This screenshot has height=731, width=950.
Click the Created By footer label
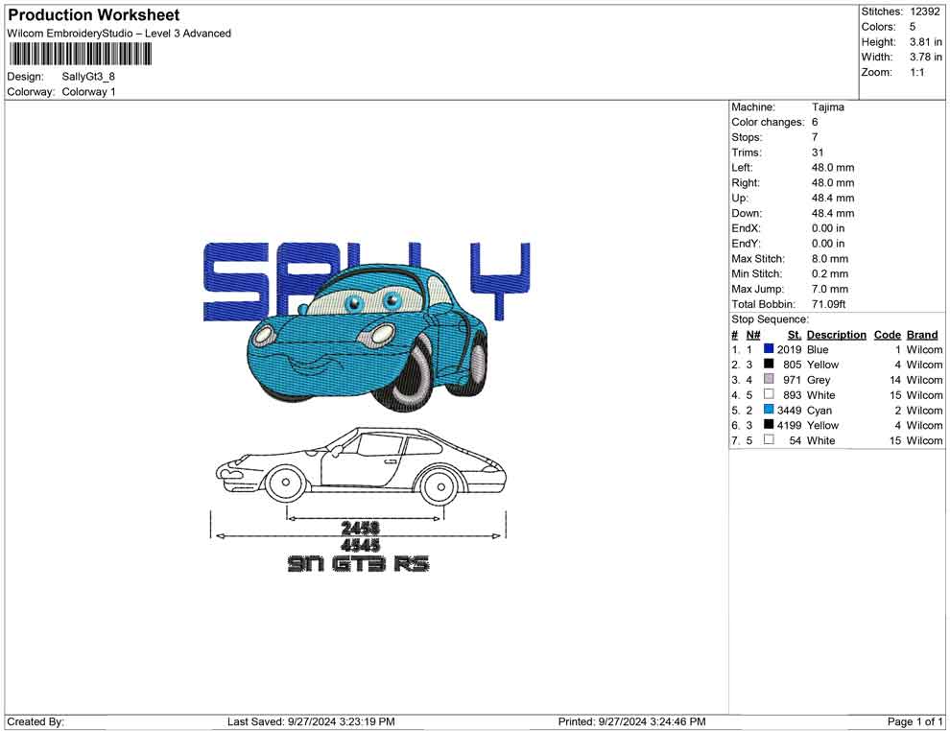(36, 722)
